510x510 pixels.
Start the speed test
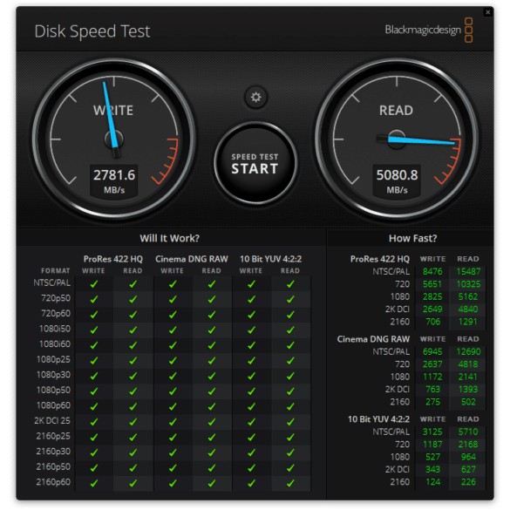tap(255, 163)
